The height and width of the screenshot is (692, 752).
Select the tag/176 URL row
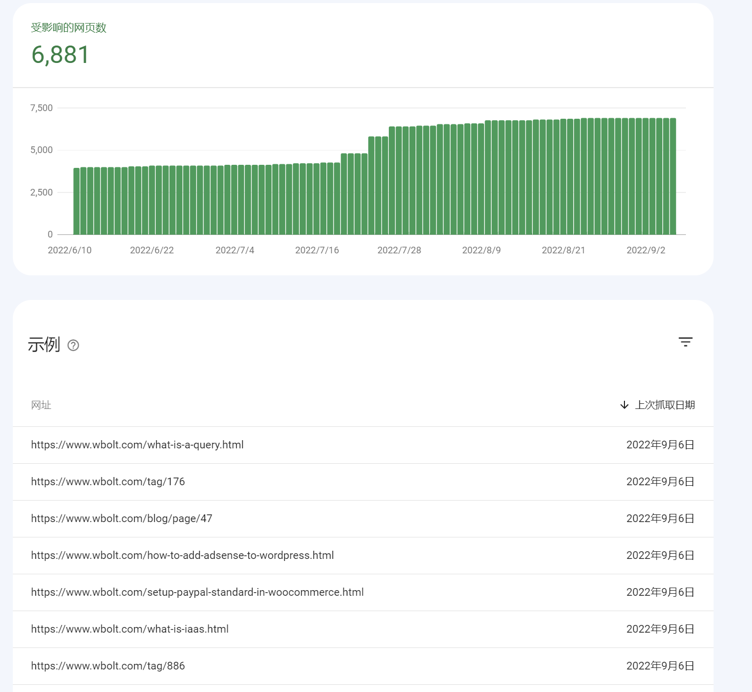tap(108, 482)
